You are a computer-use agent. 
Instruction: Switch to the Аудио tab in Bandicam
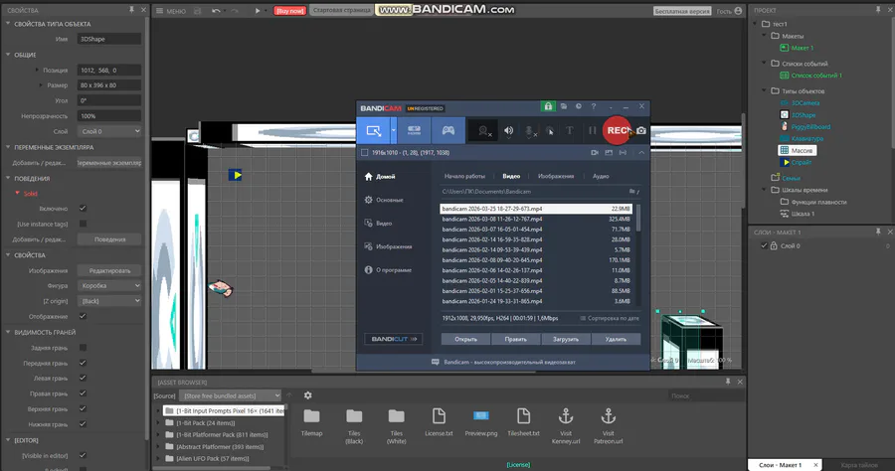coord(601,176)
